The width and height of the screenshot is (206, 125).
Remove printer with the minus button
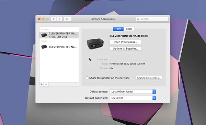click(x=46, y=84)
